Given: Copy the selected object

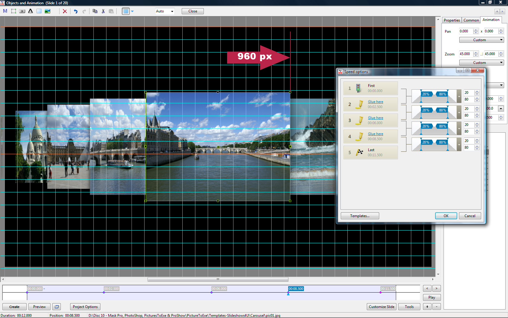Looking at the screenshot, I should pos(95,11).
